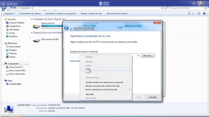Select LONGEVO001 under Rede
This screenshot has height=117, width=209.
coord(15,84)
